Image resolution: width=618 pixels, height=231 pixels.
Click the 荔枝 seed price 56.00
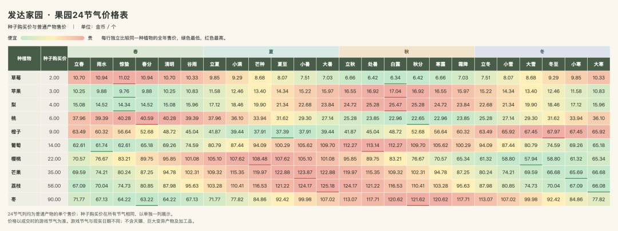54,186
